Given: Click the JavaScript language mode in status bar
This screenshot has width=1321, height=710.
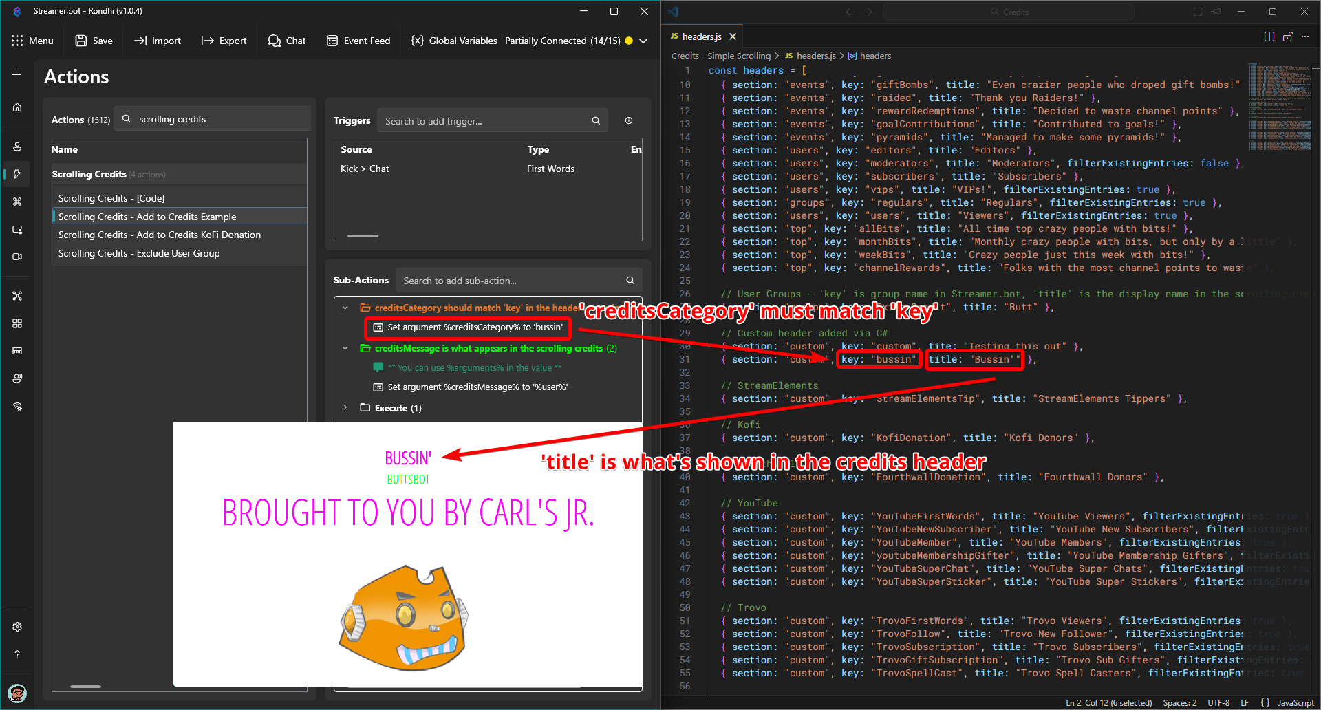Looking at the screenshot, I should click(x=1296, y=702).
